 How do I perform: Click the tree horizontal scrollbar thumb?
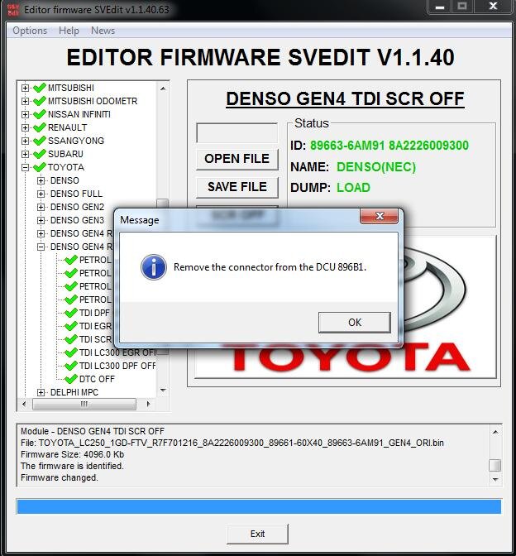coord(84,404)
